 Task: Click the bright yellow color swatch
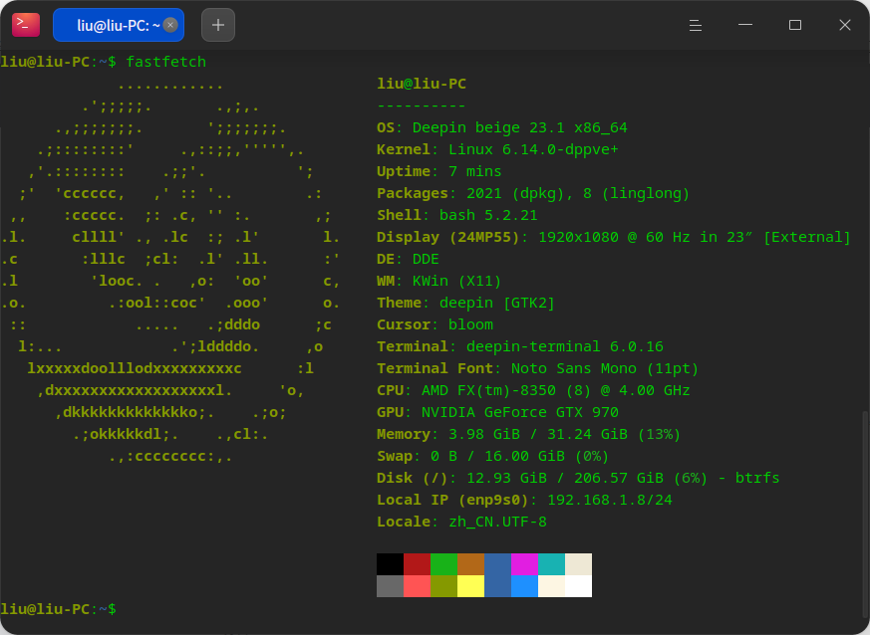(x=470, y=586)
